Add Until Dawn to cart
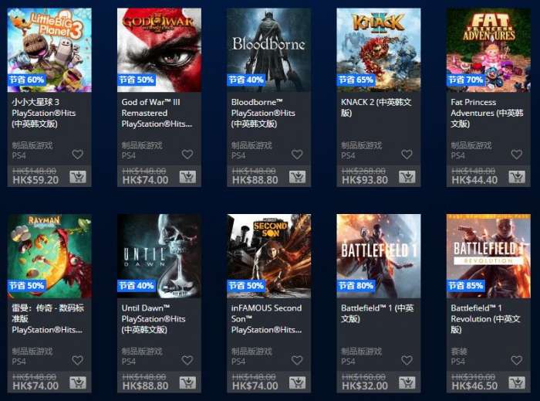This screenshot has height=401, width=540. tap(187, 382)
